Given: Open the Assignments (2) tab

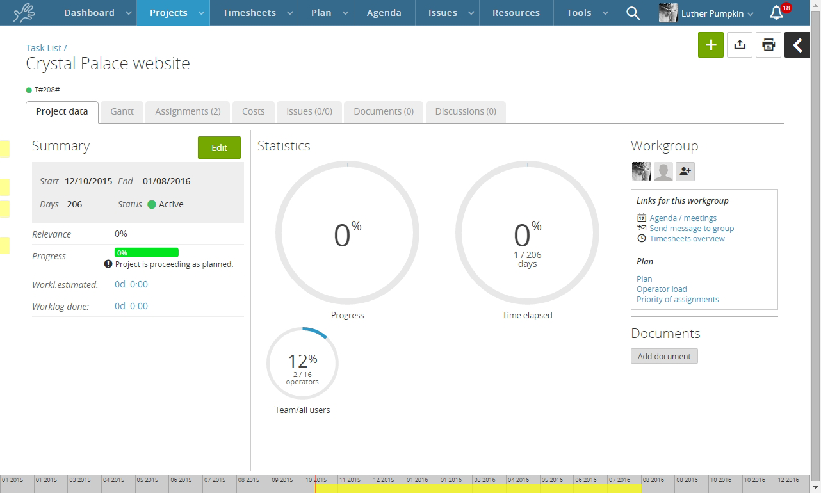Looking at the screenshot, I should 188,111.
